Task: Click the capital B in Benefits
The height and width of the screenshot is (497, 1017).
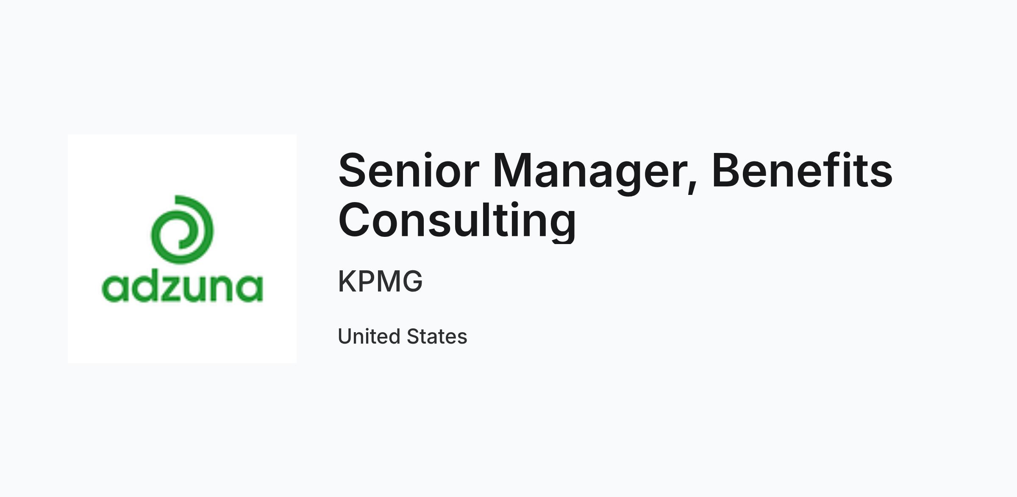Action: [728, 169]
